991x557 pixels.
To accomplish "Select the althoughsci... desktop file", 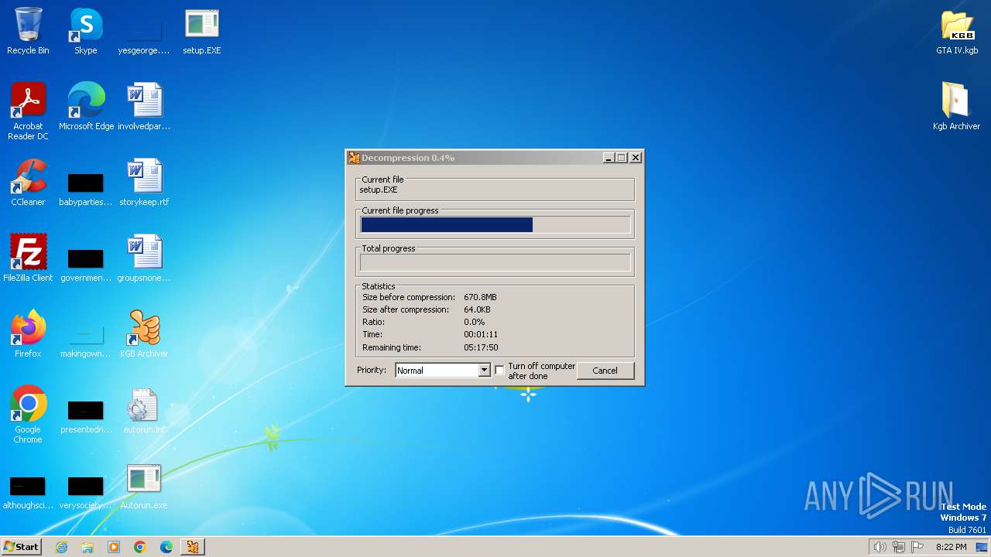I will pos(28,494).
